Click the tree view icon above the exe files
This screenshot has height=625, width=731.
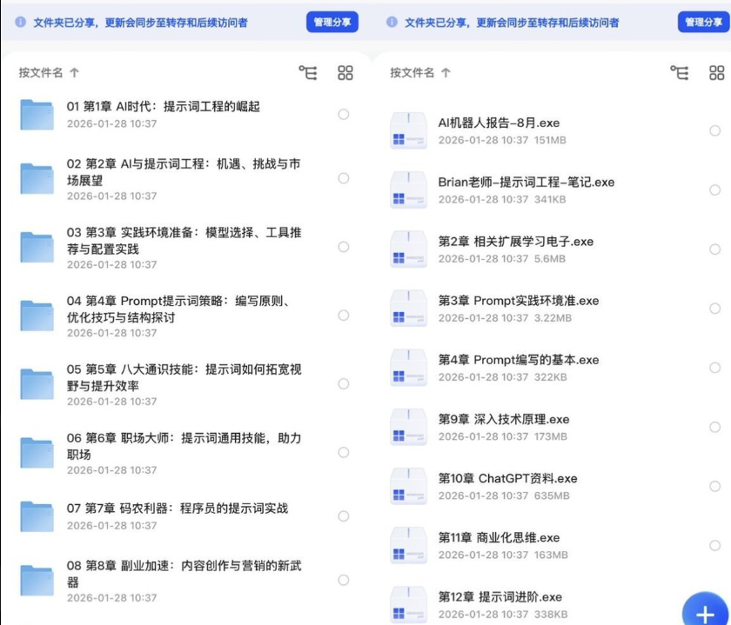680,73
